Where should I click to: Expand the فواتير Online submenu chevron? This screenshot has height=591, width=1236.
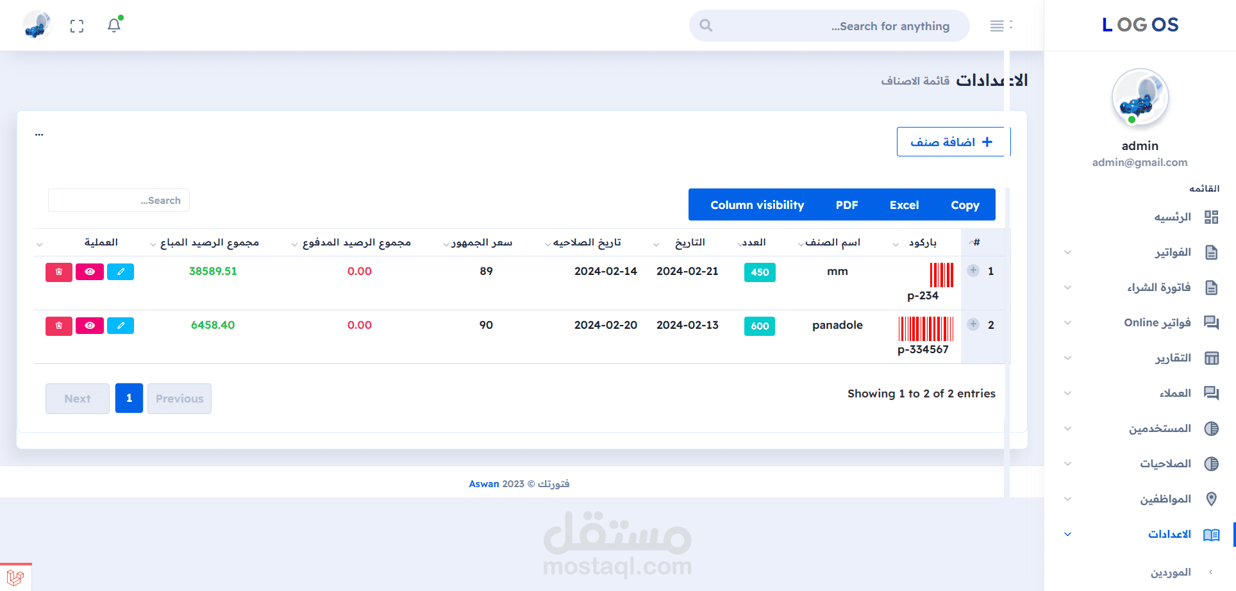pyautogui.click(x=1067, y=322)
